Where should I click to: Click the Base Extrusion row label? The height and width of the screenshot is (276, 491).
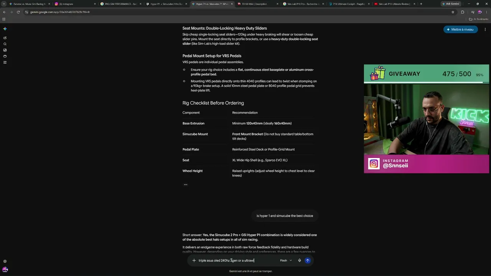pyautogui.click(x=193, y=123)
